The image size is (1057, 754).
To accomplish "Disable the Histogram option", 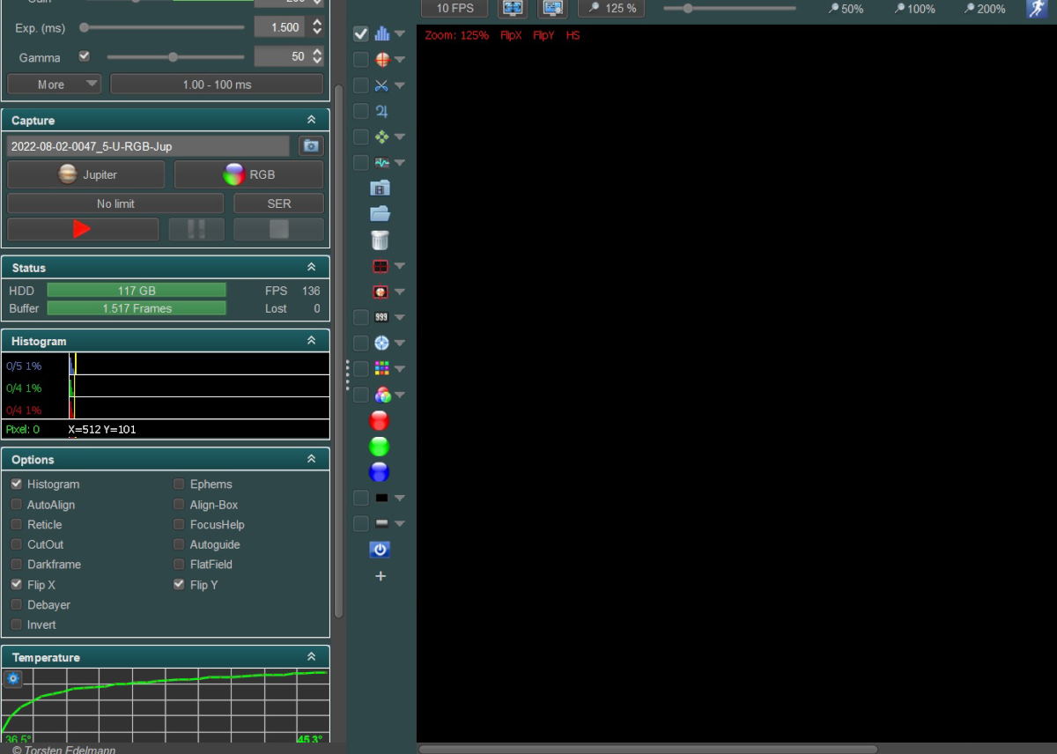I will [x=17, y=484].
